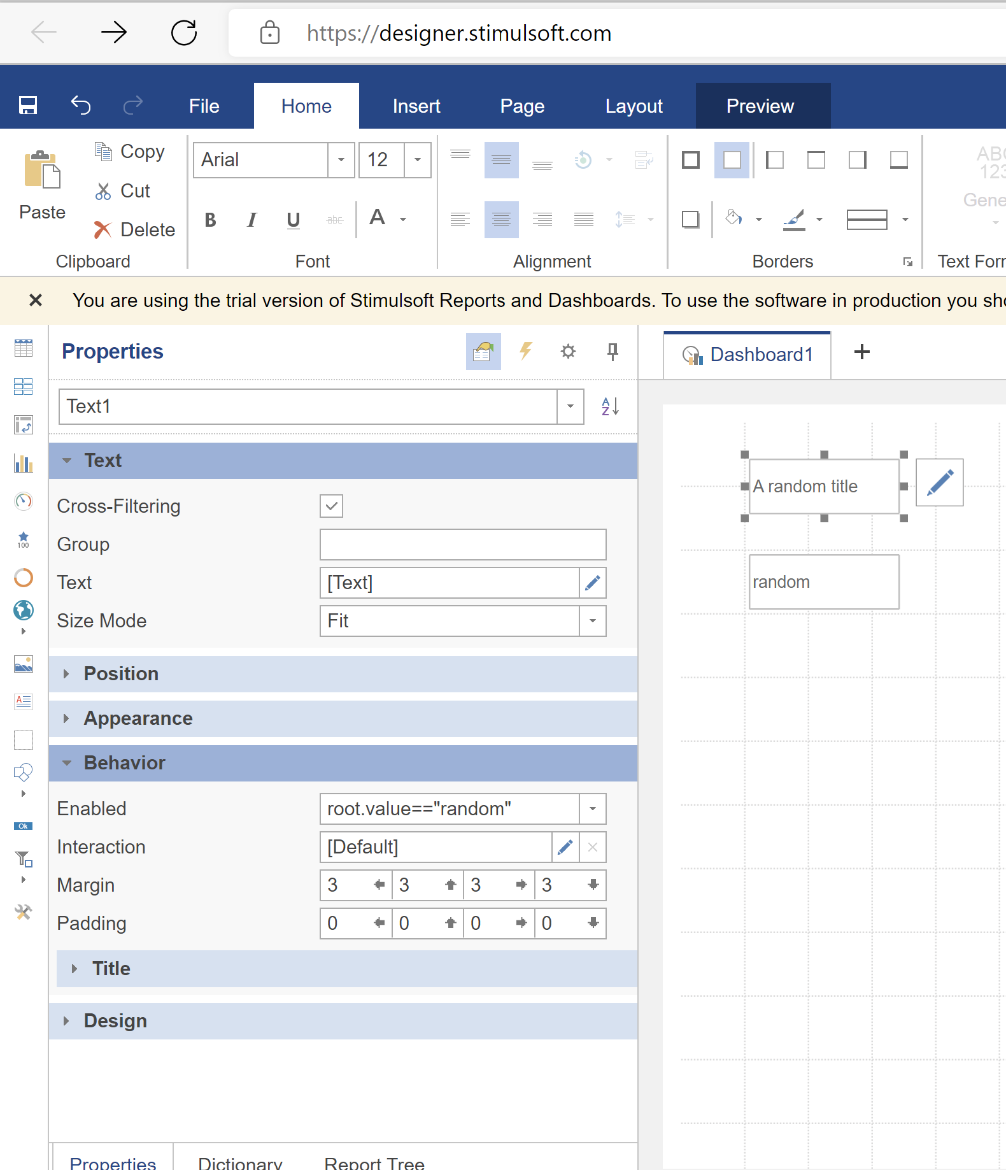
Task: Cut the selected component
Action: [122, 191]
